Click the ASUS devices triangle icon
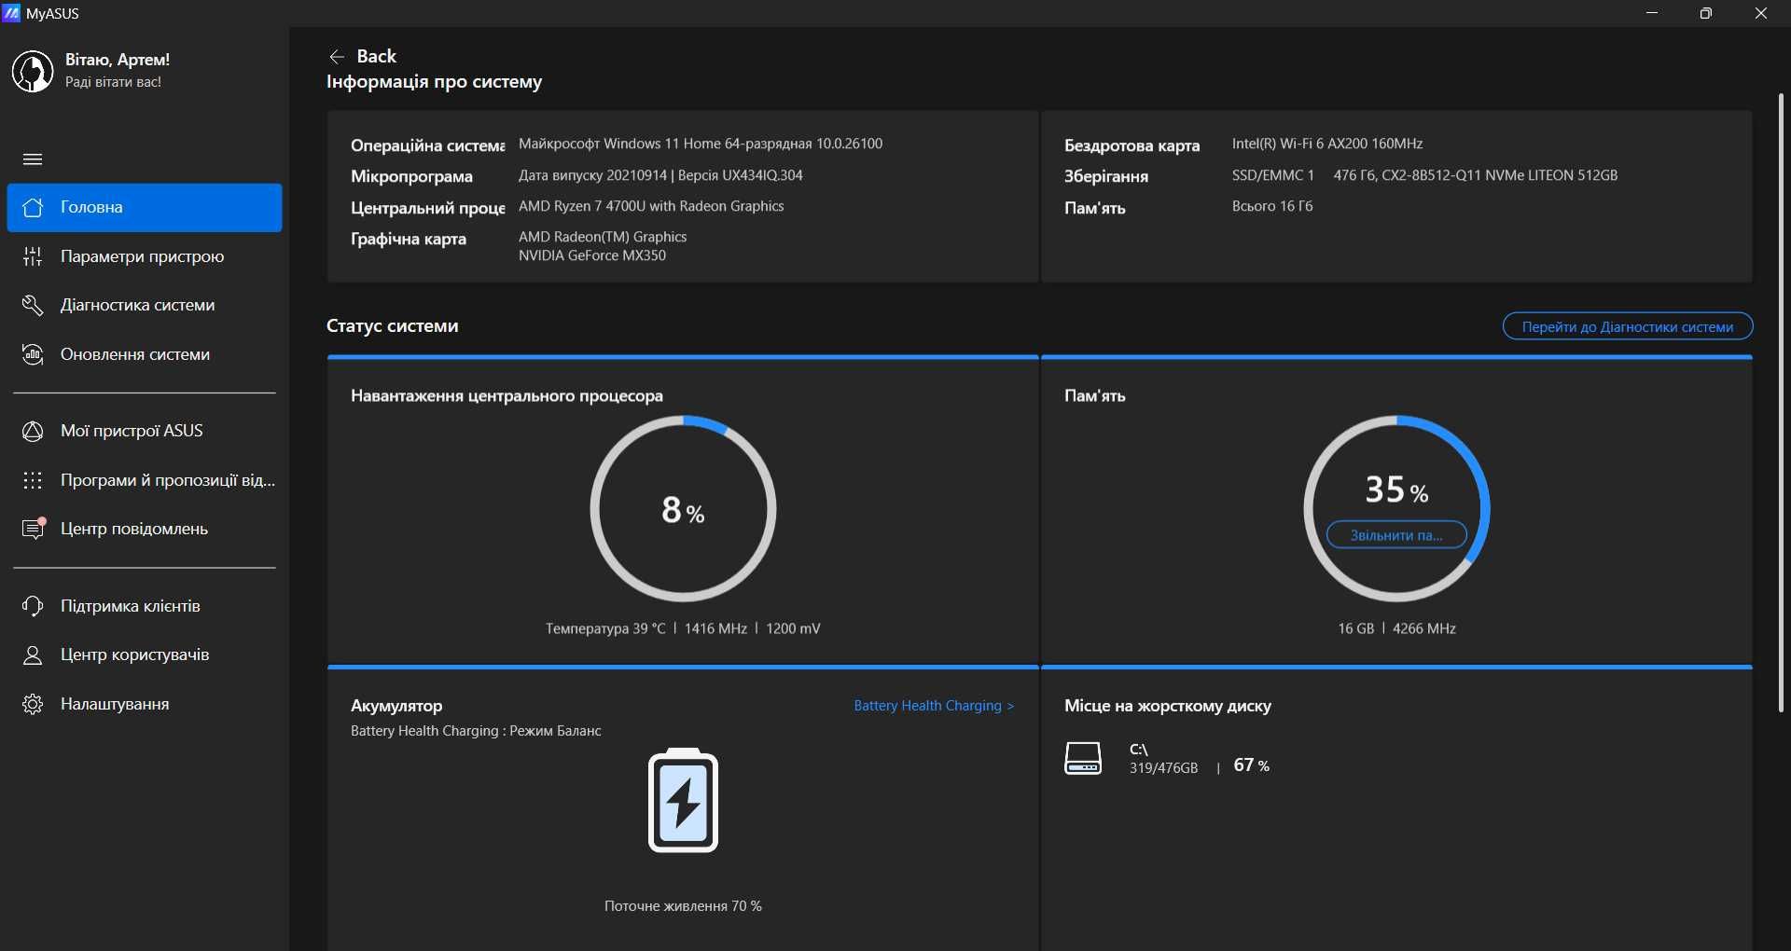 click(x=33, y=431)
